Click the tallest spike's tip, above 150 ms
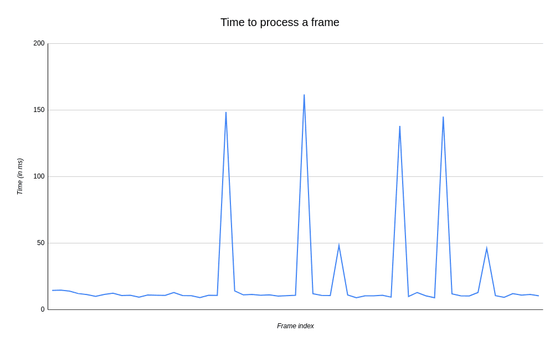Screen dimensions: 560x346 [304, 95]
